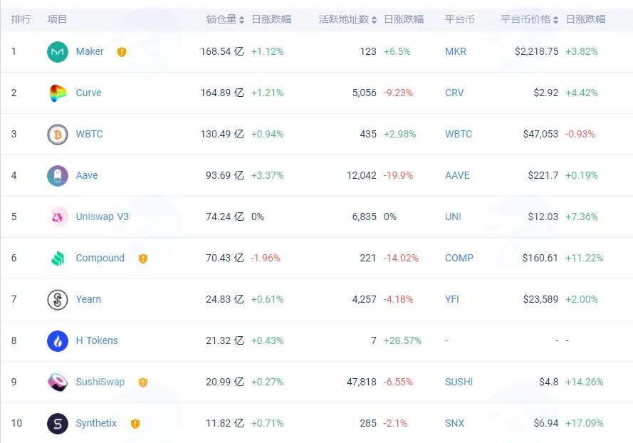The height and width of the screenshot is (443, 633).
Task: Click the YFI token link
Action: click(451, 300)
